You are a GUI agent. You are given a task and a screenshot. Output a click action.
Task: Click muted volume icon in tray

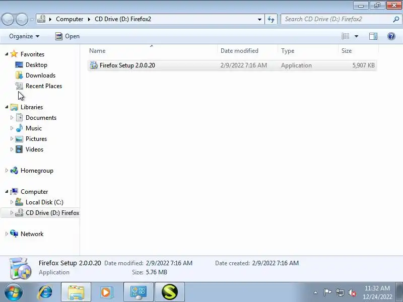tap(352, 292)
